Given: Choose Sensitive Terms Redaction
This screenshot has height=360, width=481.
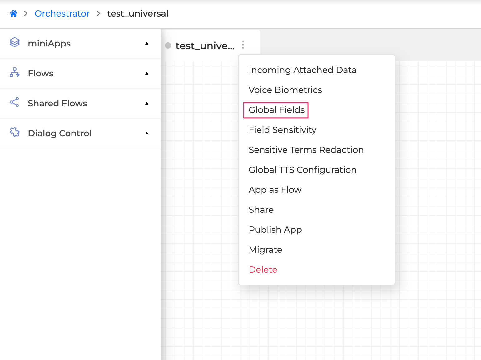Looking at the screenshot, I should (x=306, y=150).
